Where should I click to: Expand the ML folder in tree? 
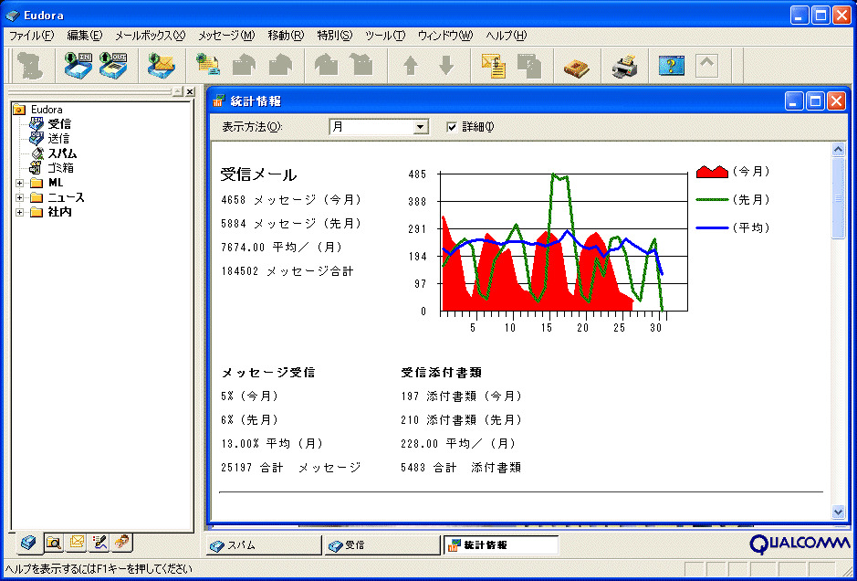tap(20, 183)
